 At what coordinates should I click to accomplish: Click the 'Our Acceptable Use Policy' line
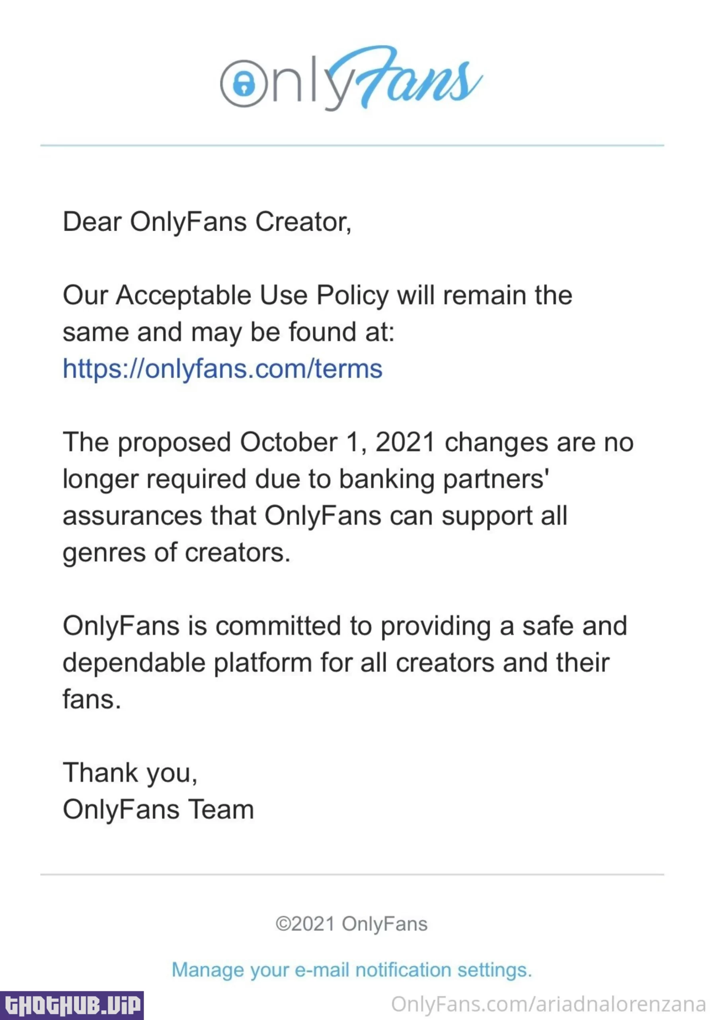[x=317, y=295]
